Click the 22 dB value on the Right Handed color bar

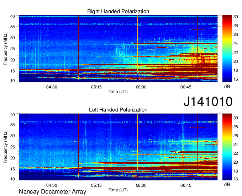[x=236, y=53]
